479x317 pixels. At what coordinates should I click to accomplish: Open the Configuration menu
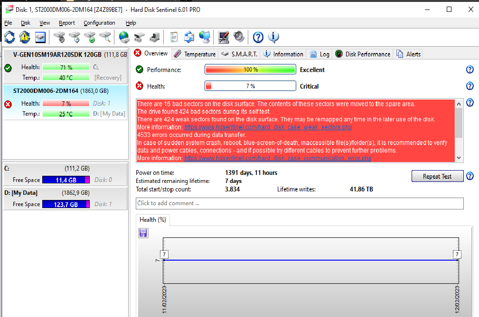click(99, 23)
